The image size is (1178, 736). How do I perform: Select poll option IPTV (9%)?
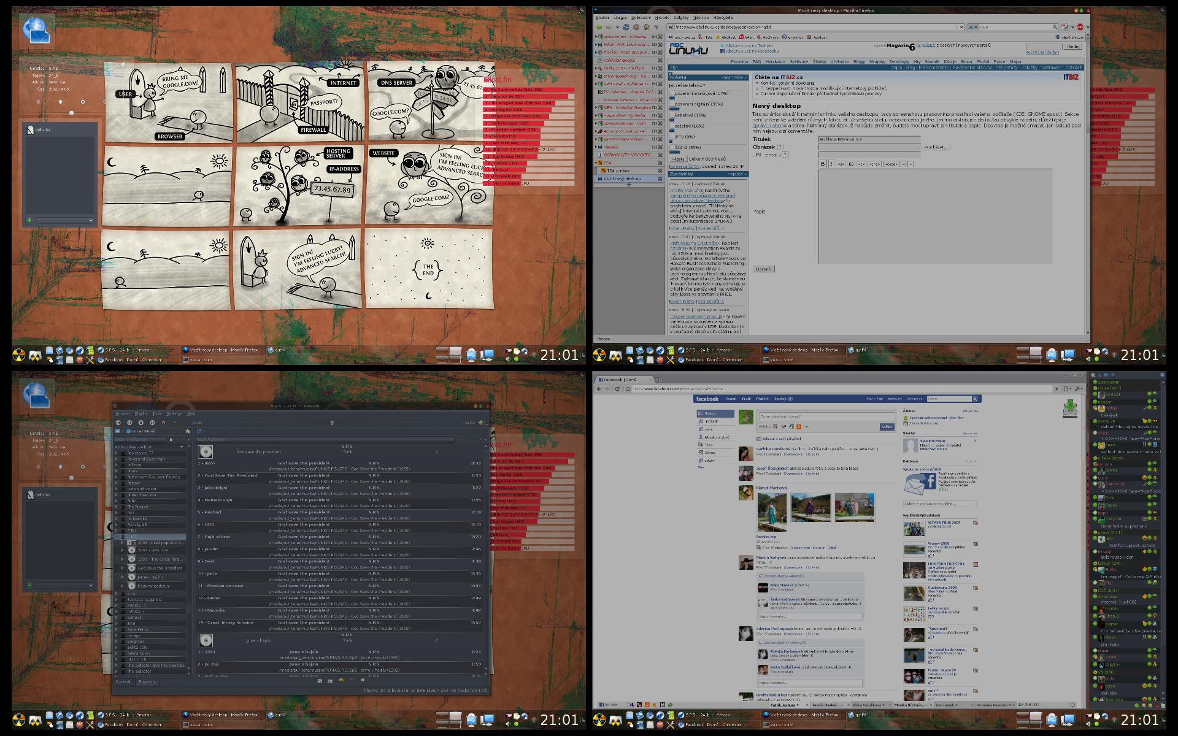pyautogui.click(x=672, y=137)
